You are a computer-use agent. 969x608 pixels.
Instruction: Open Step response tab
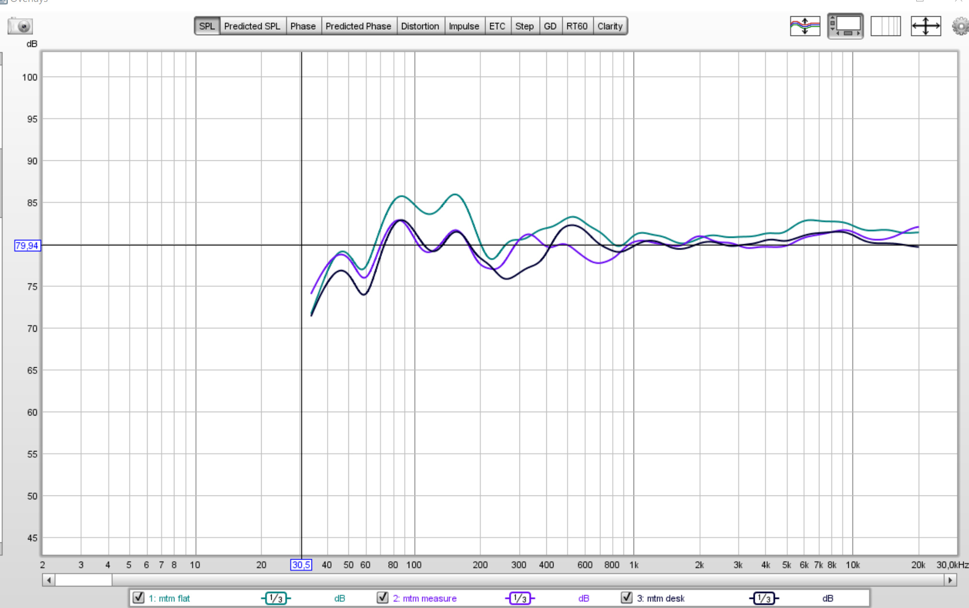(x=524, y=26)
